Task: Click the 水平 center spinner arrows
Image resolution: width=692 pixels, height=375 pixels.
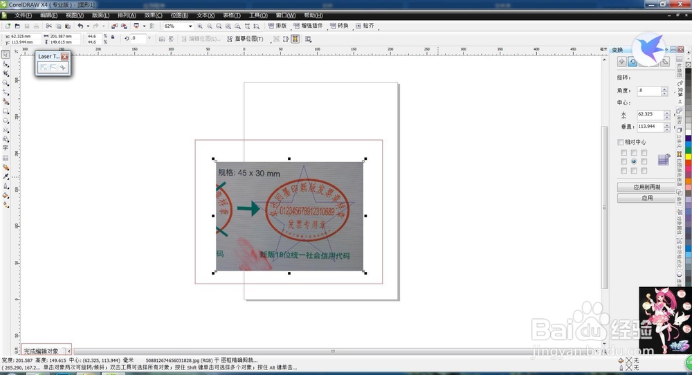Action: [x=667, y=115]
